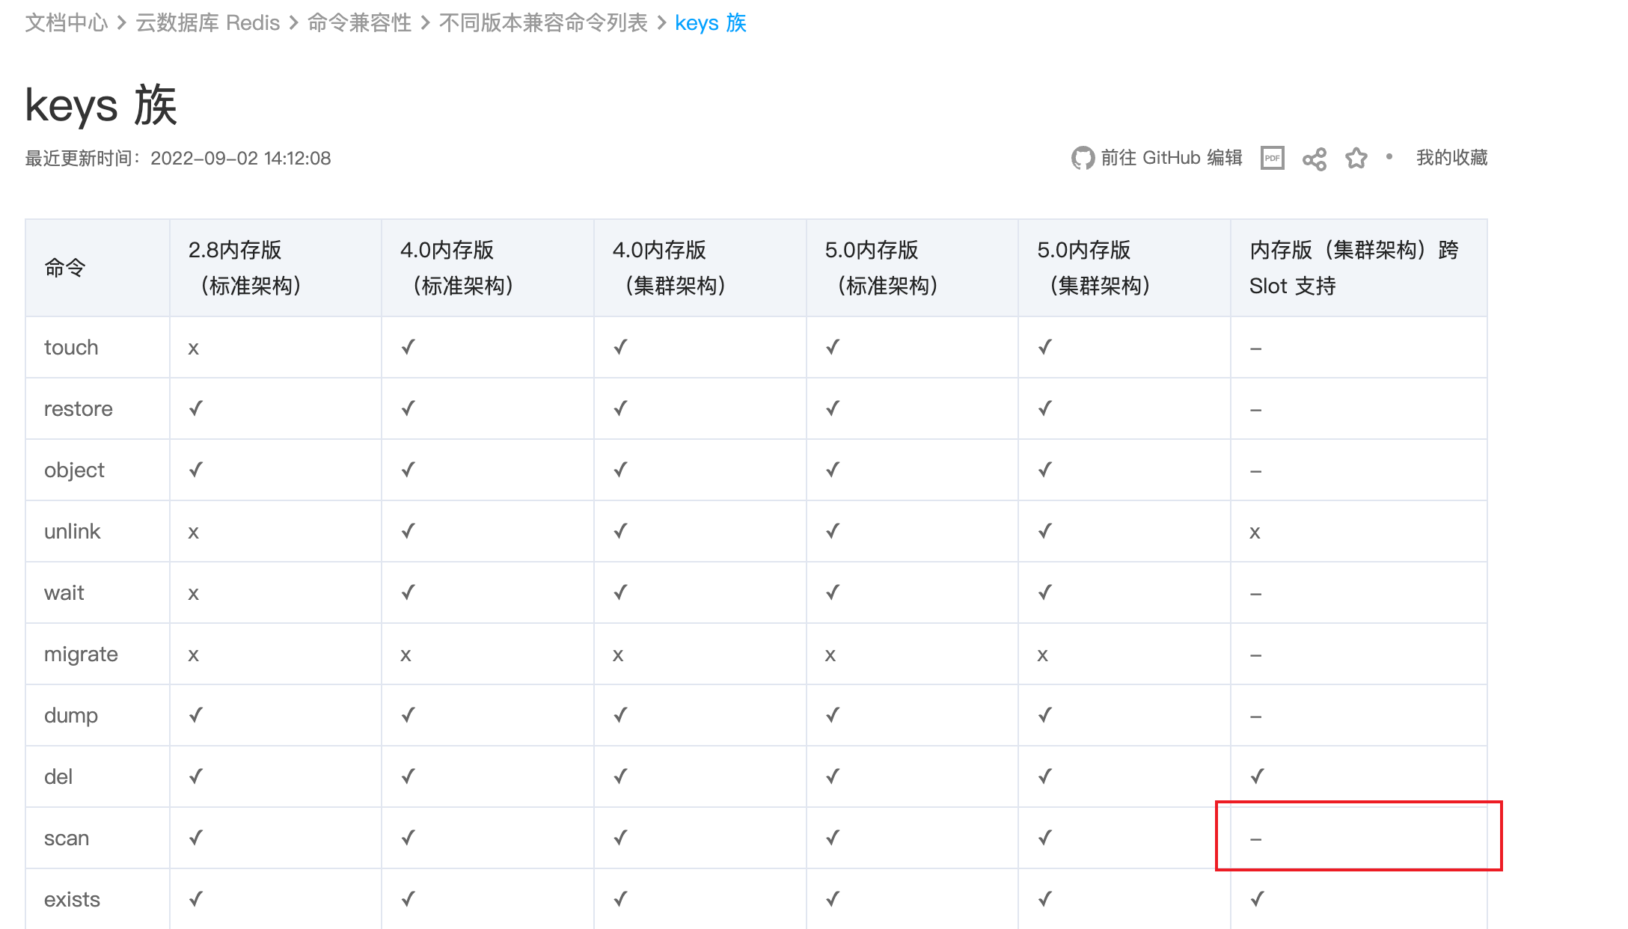Favorite this page with star icon
Screen dimensions: 1628x929
click(1356, 158)
